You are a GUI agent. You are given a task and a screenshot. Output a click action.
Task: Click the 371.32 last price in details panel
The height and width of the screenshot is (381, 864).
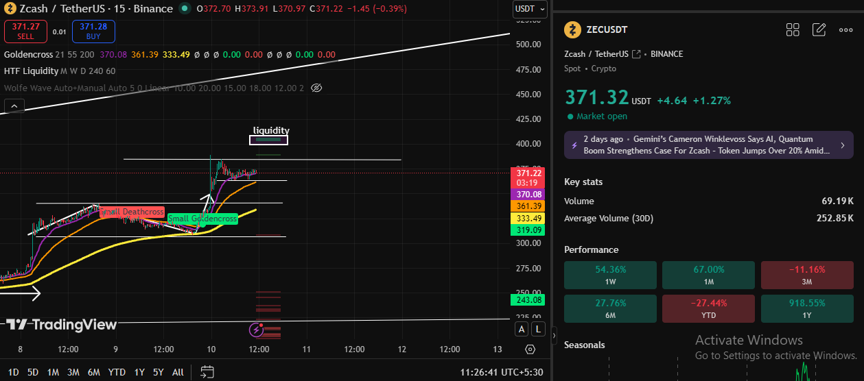point(596,98)
